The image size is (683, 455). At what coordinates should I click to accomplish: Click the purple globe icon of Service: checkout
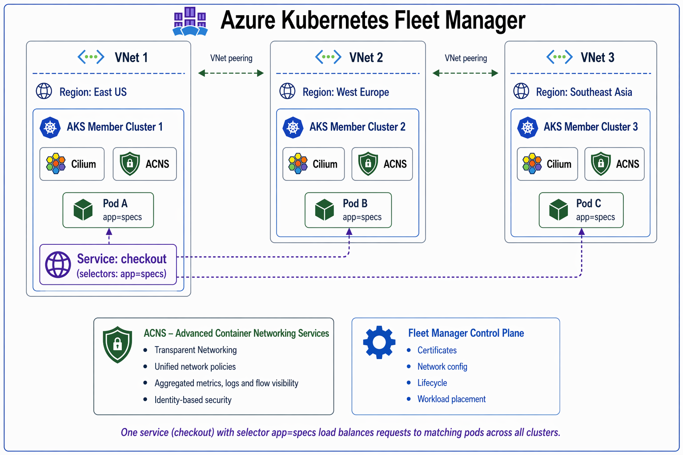point(58,265)
